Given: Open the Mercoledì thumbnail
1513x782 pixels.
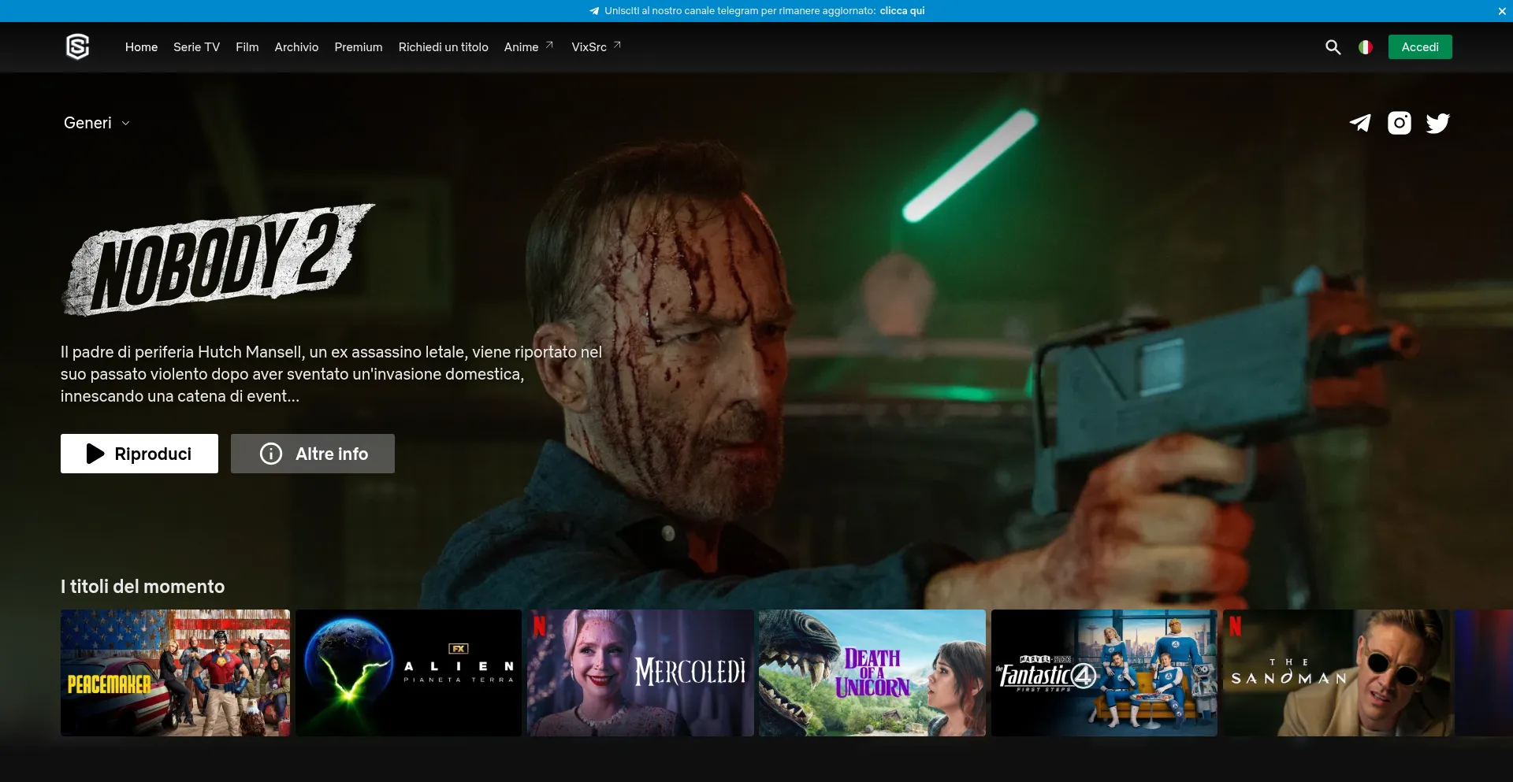Looking at the screenshot, I should coord(640,673).
